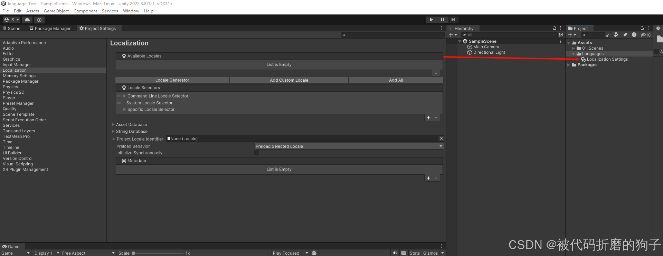The image size is (663, 256).
Task: Step forward one frame
Action: click(453, 20)
